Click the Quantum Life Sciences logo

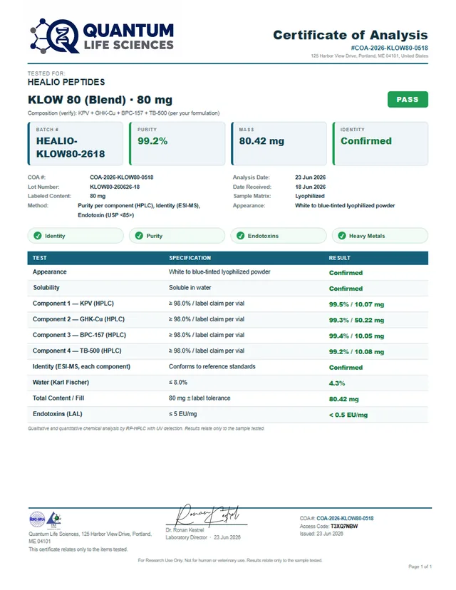pyautogui.click(x=102, y=36)
